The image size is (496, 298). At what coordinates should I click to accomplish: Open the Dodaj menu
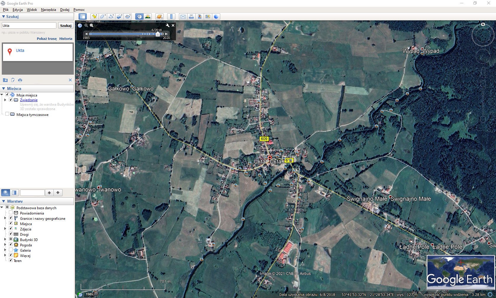point(65,10)
